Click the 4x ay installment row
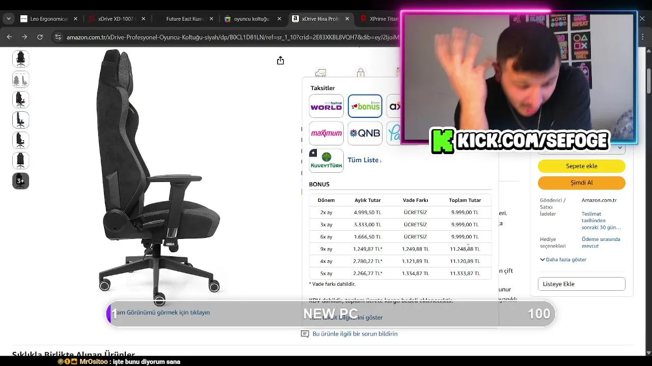This screenshot has width=652, height=366. click(x=400, y=261)
